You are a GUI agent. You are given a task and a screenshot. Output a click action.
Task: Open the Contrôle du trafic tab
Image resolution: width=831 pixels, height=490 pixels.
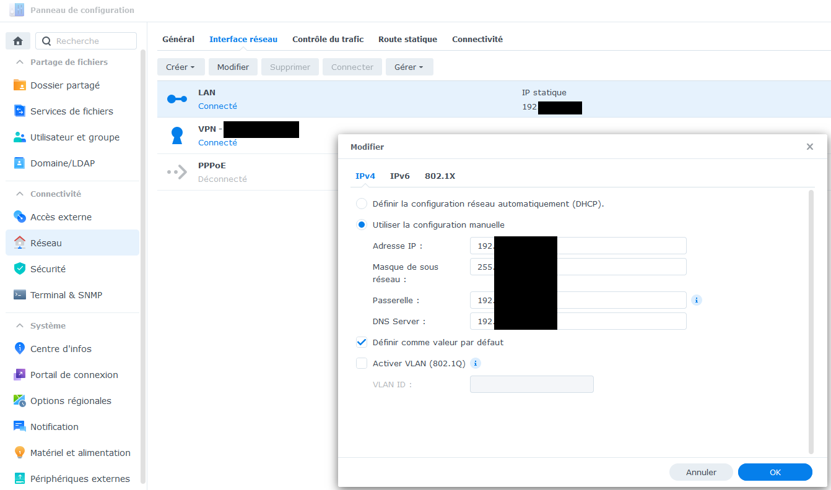click(328, 39)
